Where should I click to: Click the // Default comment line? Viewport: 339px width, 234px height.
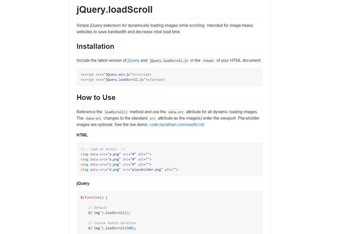98,208
